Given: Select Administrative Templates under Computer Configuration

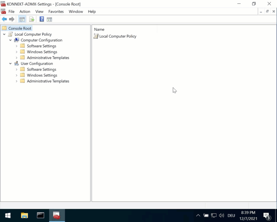Looking at the screenshot, I should pyautogui.click(x=48, y=58).
